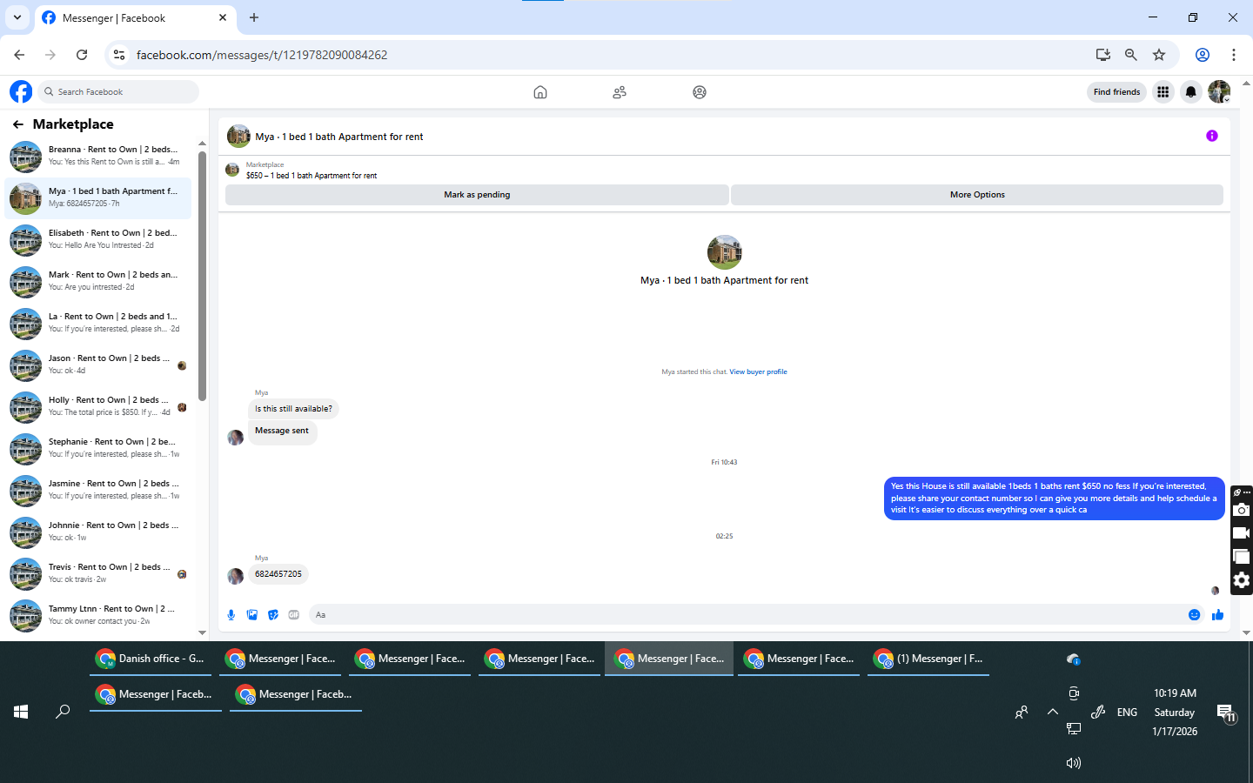Go back from Marketplace chats

click(x=18, y=124)
